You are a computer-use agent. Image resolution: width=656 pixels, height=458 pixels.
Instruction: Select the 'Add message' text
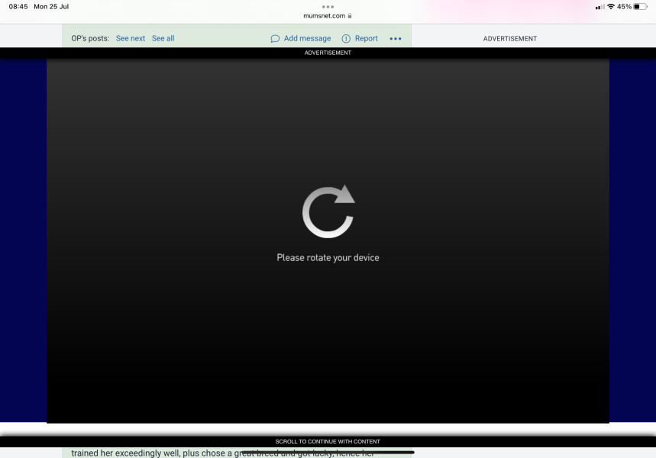(x=307, y=38)
